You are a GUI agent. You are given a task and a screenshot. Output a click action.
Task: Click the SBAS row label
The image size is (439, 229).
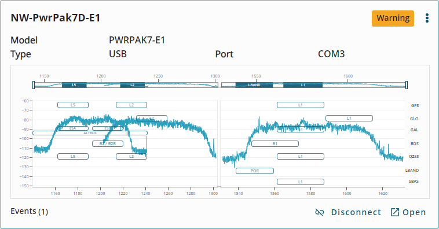[x=414, y=181]
